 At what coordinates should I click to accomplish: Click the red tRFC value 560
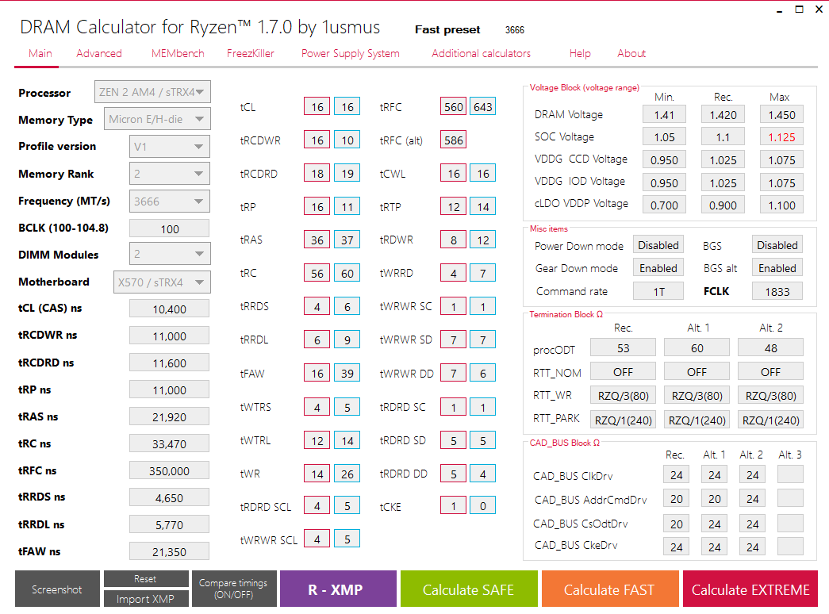pyautogui.click(x=454, y=107)
